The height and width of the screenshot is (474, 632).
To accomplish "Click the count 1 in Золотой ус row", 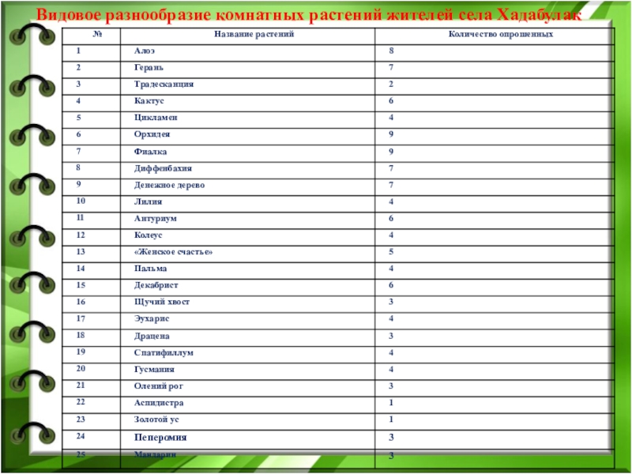I will (x=391, y=419).
